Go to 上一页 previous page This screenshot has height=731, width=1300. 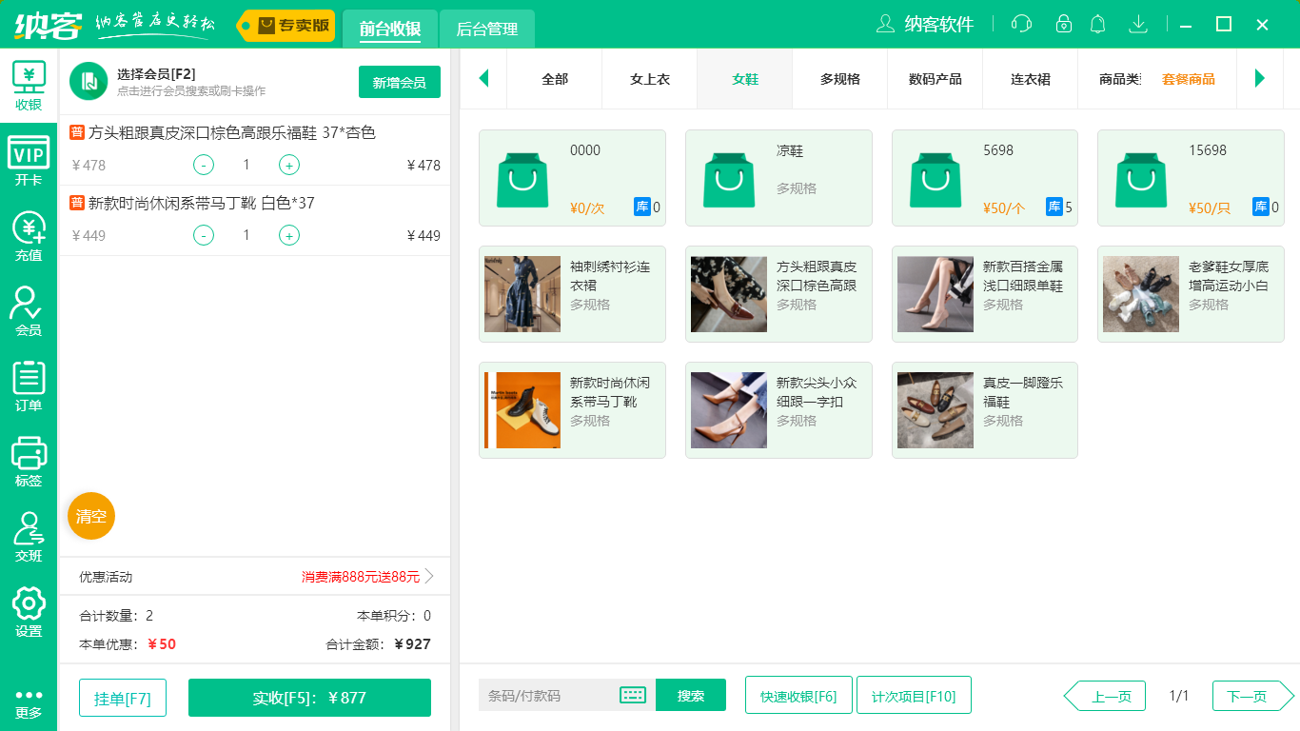click(1104, 696)
